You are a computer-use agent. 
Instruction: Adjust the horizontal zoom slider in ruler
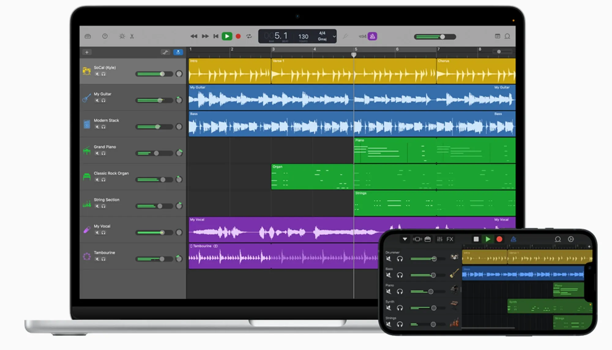pos(502,52)
